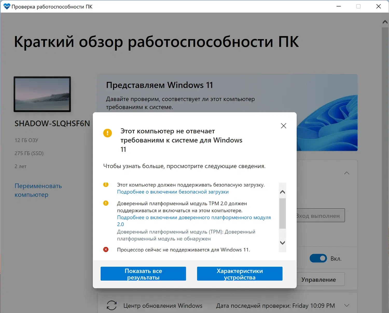Click warning icon next to TPM 2.0 message

tap(106, 203)
